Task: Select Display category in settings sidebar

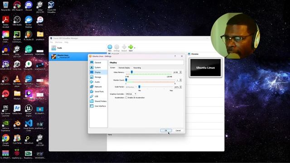Action: tap(98, 72)
